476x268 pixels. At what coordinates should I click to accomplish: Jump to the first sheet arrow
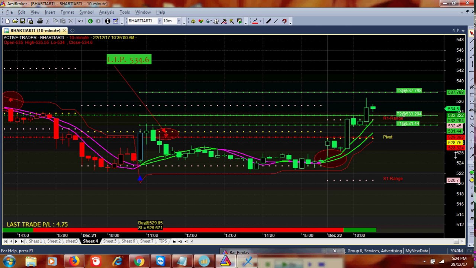click(x=5, y=241)
